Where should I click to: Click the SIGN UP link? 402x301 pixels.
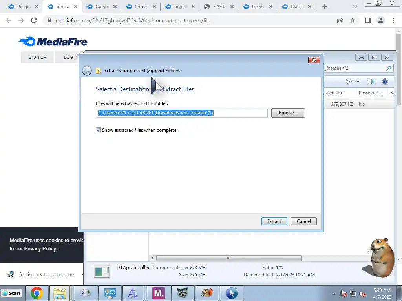point(37,57)
